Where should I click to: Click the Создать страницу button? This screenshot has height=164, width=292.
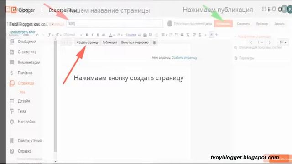88,42
